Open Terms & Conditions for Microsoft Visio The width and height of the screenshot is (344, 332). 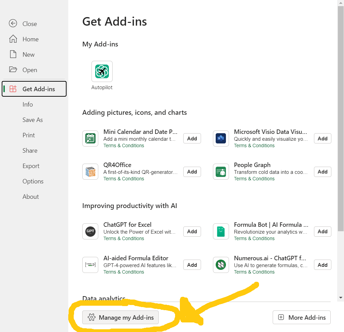coord(254,146)
